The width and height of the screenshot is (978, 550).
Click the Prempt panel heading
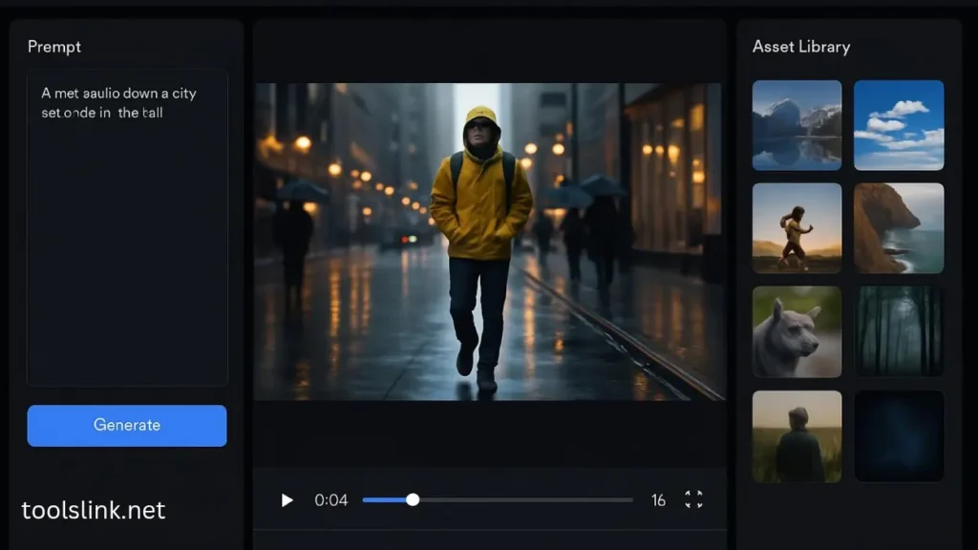tap(54, 47)
